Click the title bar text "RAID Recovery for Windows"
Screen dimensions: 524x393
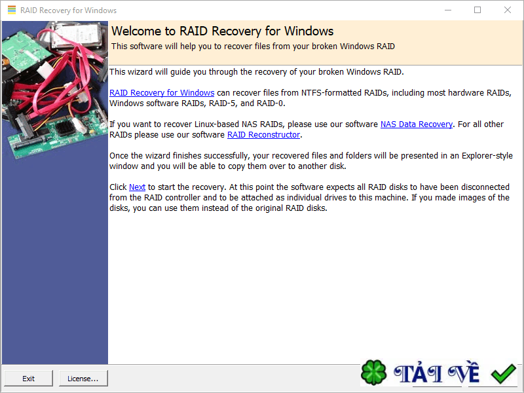tap(67, 10)
